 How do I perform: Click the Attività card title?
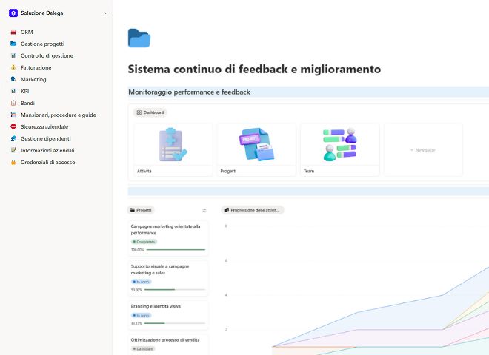click(x=144, y=171)
